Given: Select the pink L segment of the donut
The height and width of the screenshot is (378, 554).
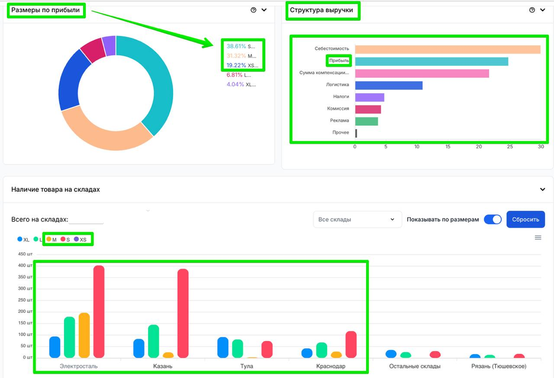Looking at the screenshot, I should 94,49.
